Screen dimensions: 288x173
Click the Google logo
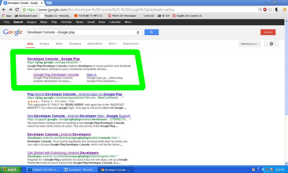13,32
